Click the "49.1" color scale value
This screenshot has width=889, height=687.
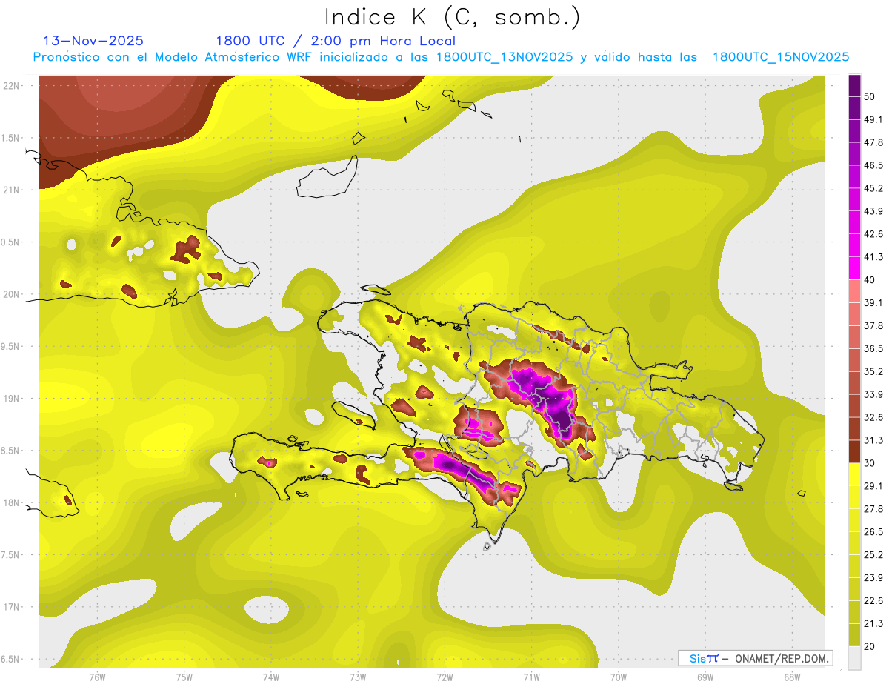pyautogui.click(x=873, y=119)
